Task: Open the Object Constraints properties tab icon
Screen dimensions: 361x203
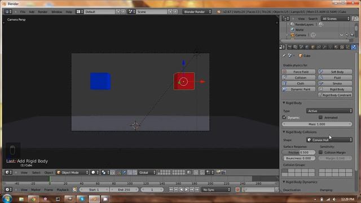Action: (x=319, y=47)
